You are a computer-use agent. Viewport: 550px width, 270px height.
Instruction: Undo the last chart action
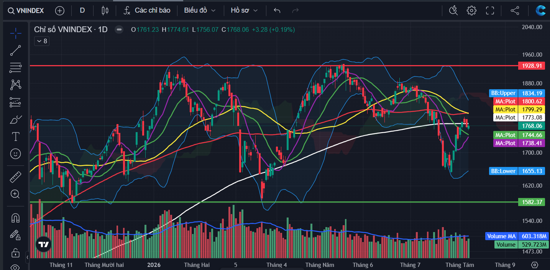coord(277,10)
